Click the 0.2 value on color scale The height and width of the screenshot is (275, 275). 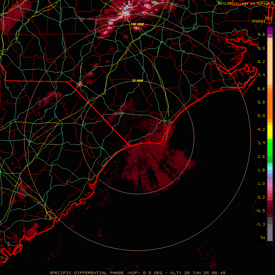261,197
